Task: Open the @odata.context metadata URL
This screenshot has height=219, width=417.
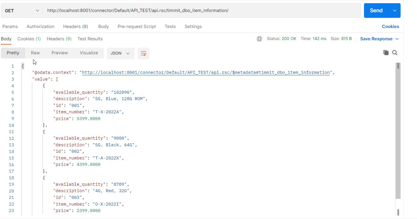Action: (206, 73)
